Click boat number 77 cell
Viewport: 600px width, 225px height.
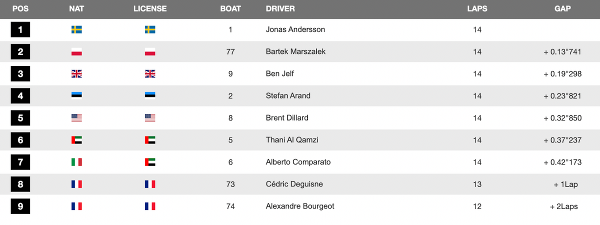[x=230, y=51]
